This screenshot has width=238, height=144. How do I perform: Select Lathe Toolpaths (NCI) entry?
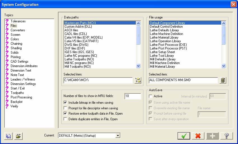pyautogui.click(x=100, y=59)
